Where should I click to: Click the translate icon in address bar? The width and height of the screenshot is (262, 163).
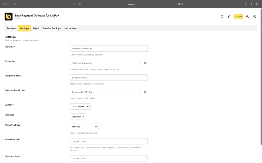click(179, 4)
